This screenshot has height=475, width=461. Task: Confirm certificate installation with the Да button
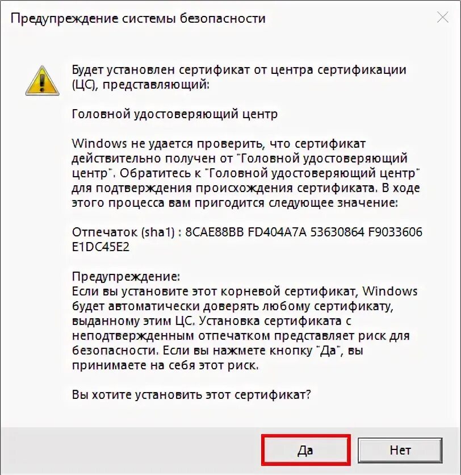305,450
